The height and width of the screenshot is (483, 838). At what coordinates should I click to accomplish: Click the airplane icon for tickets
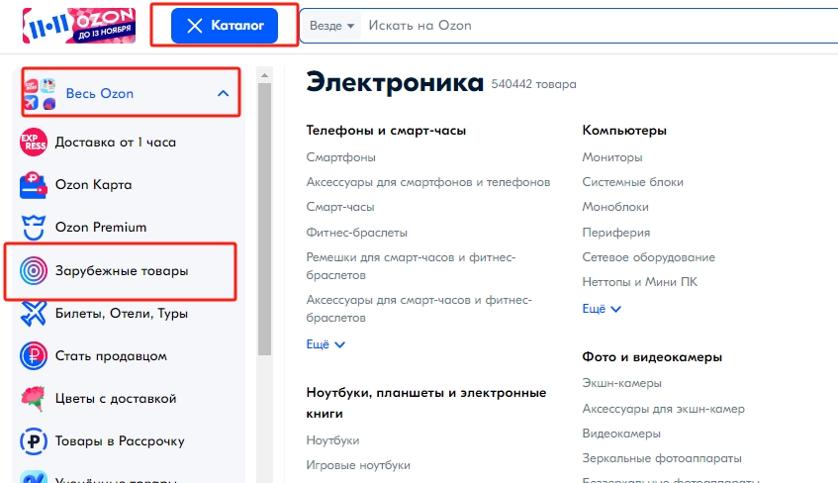coord(33,313)
